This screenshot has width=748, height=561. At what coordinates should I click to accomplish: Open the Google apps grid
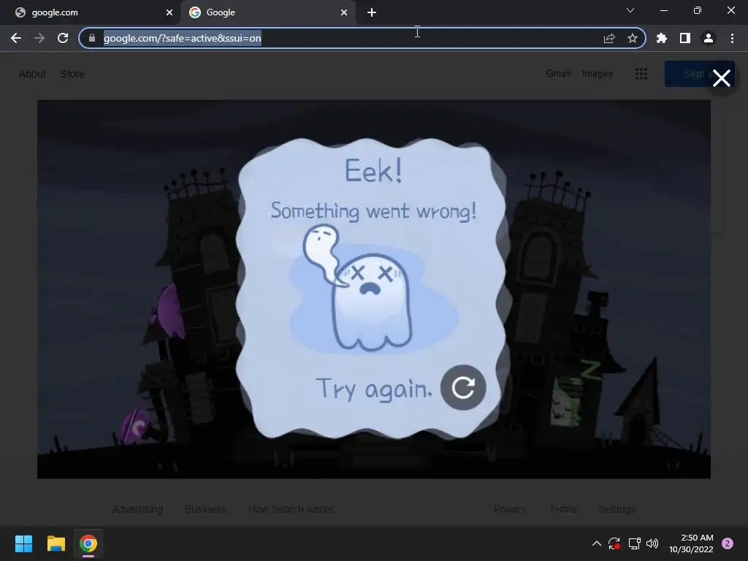click(641, 74)
